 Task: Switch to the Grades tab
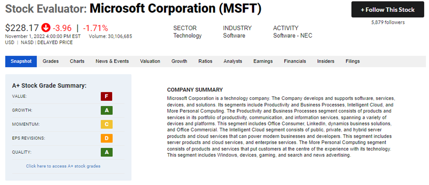click(51, 61)
